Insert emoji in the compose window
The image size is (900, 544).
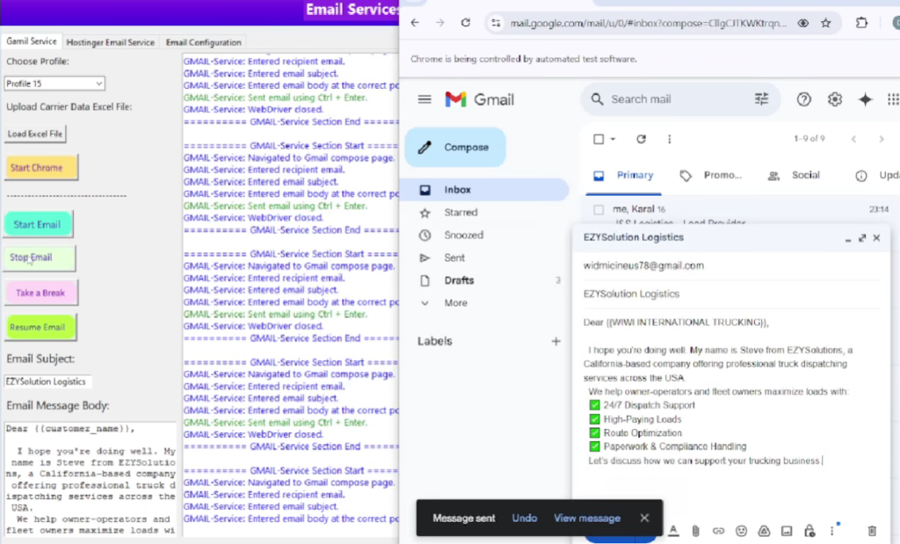click(x=741, y=531)
